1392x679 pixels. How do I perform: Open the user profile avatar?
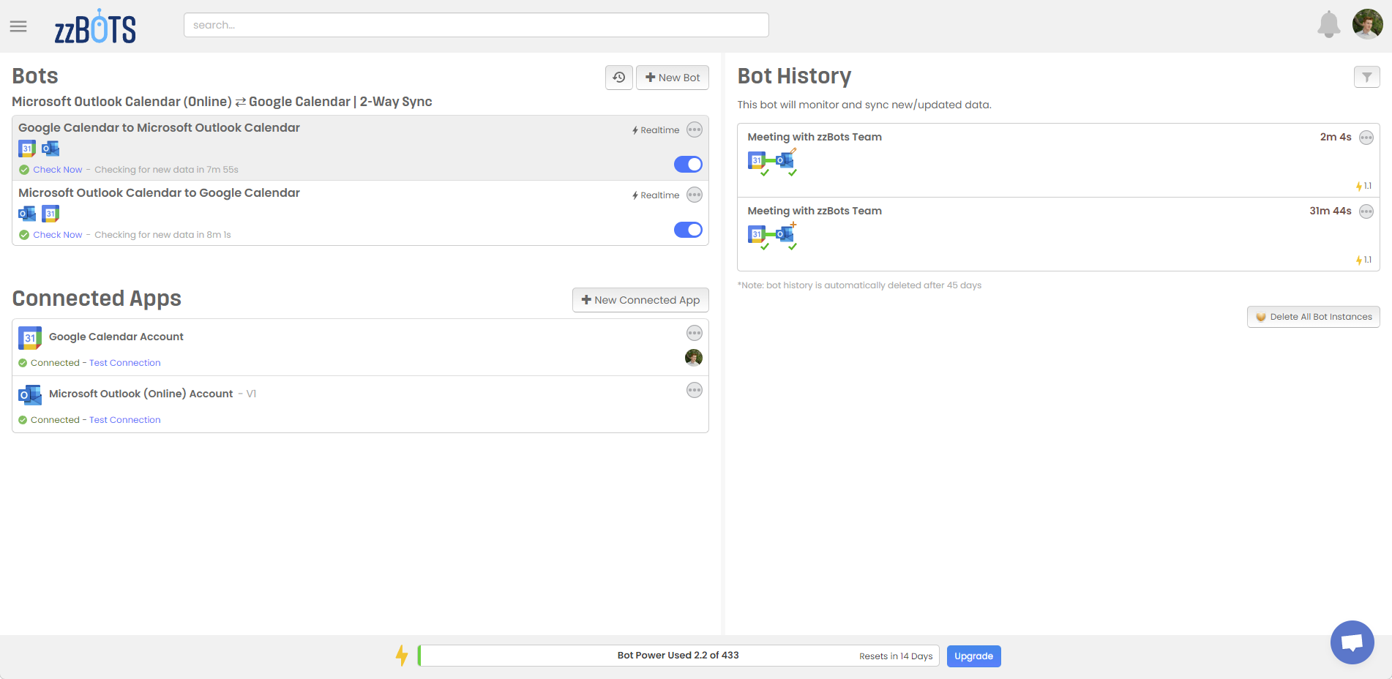(1367, 24)
